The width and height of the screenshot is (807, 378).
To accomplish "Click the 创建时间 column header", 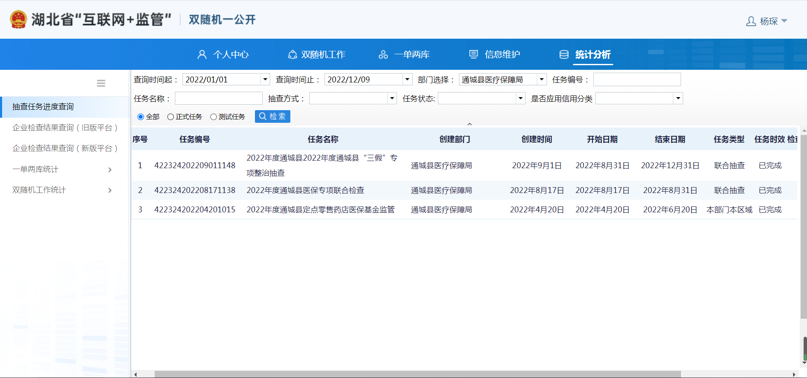I will point(537,139).
